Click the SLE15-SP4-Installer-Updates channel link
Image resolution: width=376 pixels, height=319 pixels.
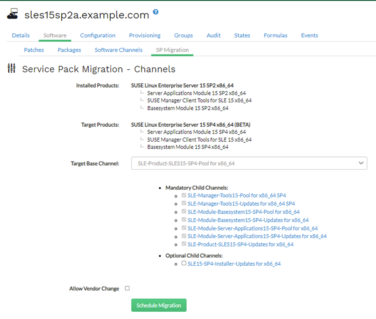[x=234, y=264]
